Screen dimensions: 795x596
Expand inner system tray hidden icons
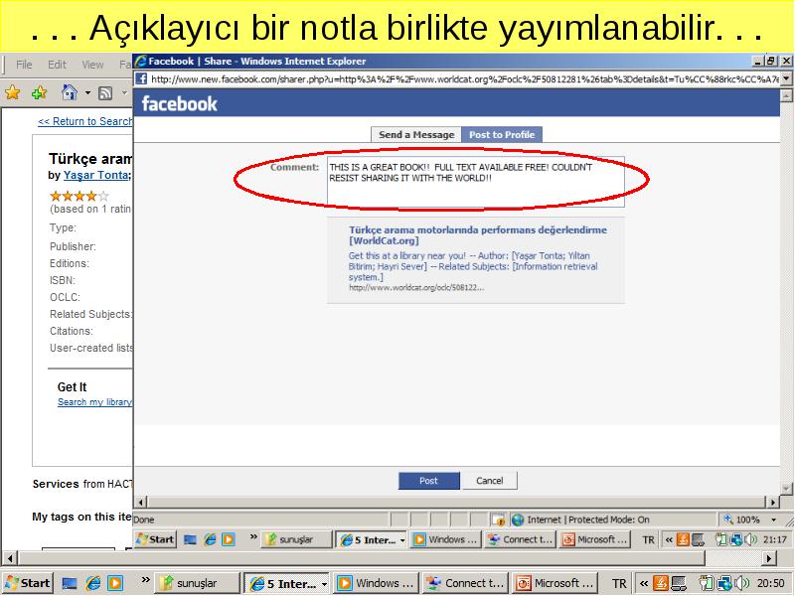(668, 539)
